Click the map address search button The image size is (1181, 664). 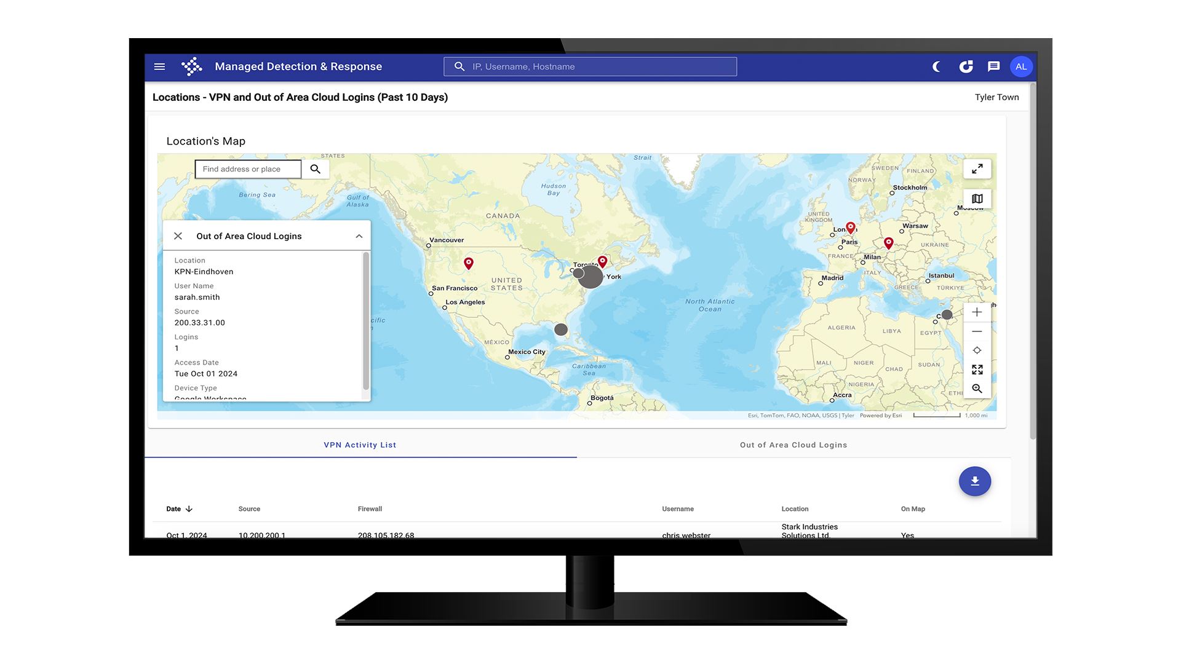click(x=316, y=169)
